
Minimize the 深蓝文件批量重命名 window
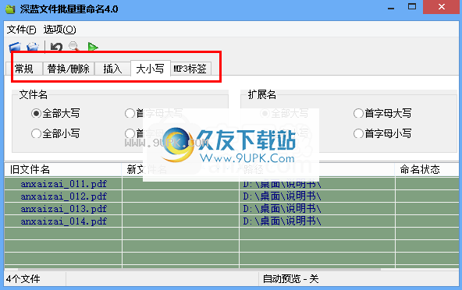(391, 8)
